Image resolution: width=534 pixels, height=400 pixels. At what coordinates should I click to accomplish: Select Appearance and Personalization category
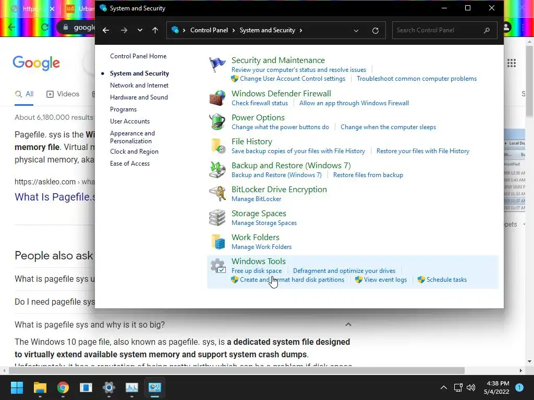coord(132,137)
